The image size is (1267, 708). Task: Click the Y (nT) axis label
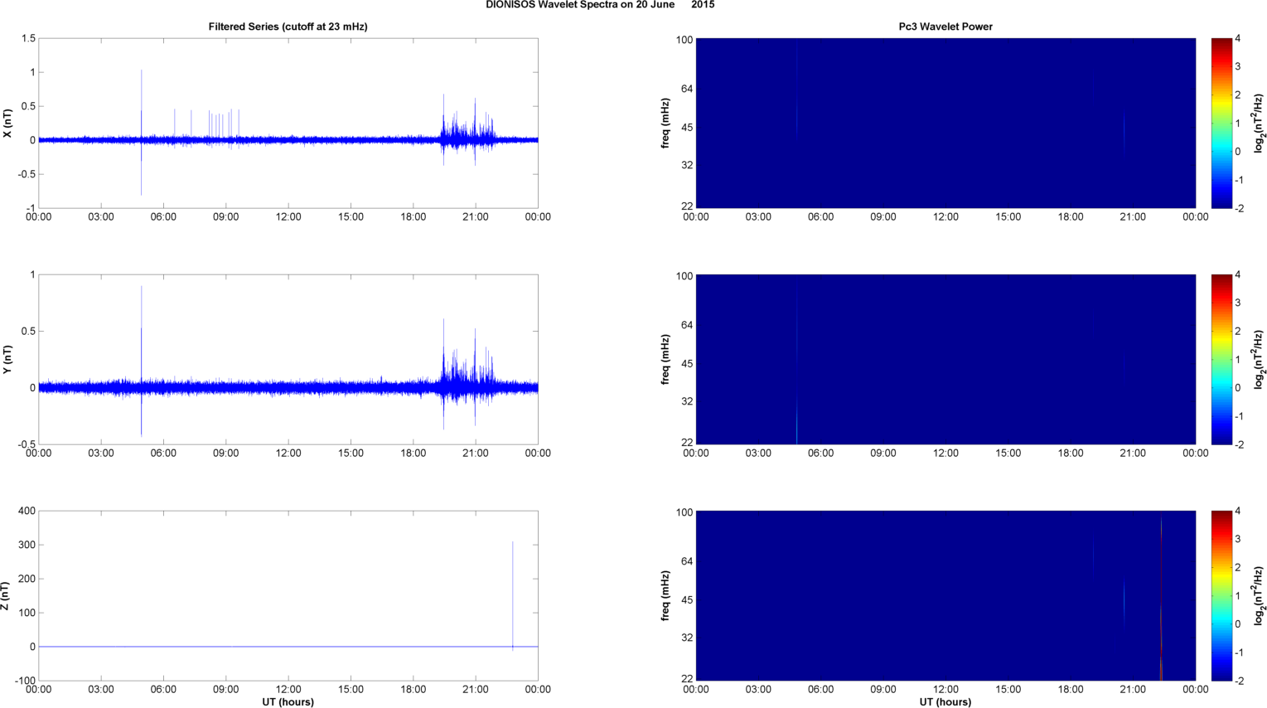[x=7, y=360]
